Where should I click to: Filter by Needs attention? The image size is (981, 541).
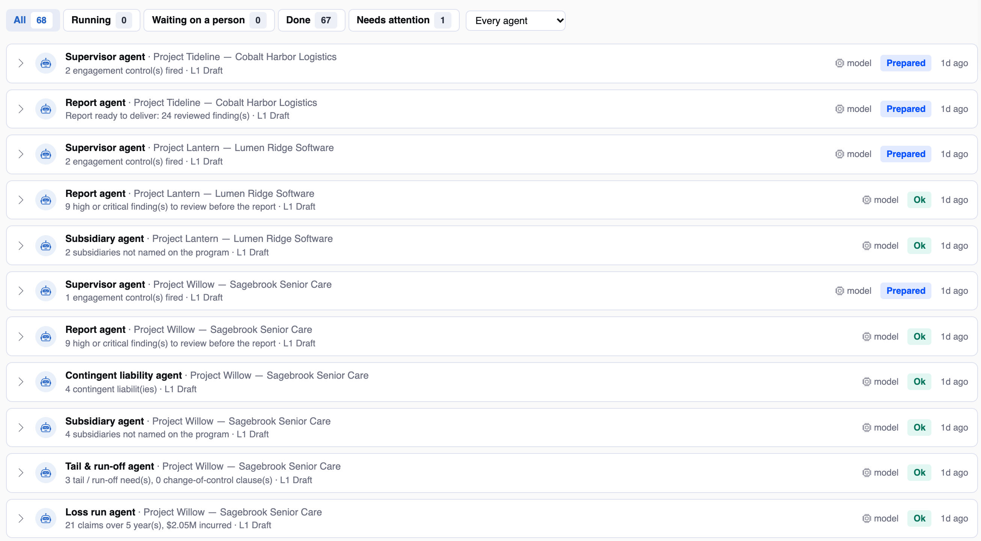[404, 20]
